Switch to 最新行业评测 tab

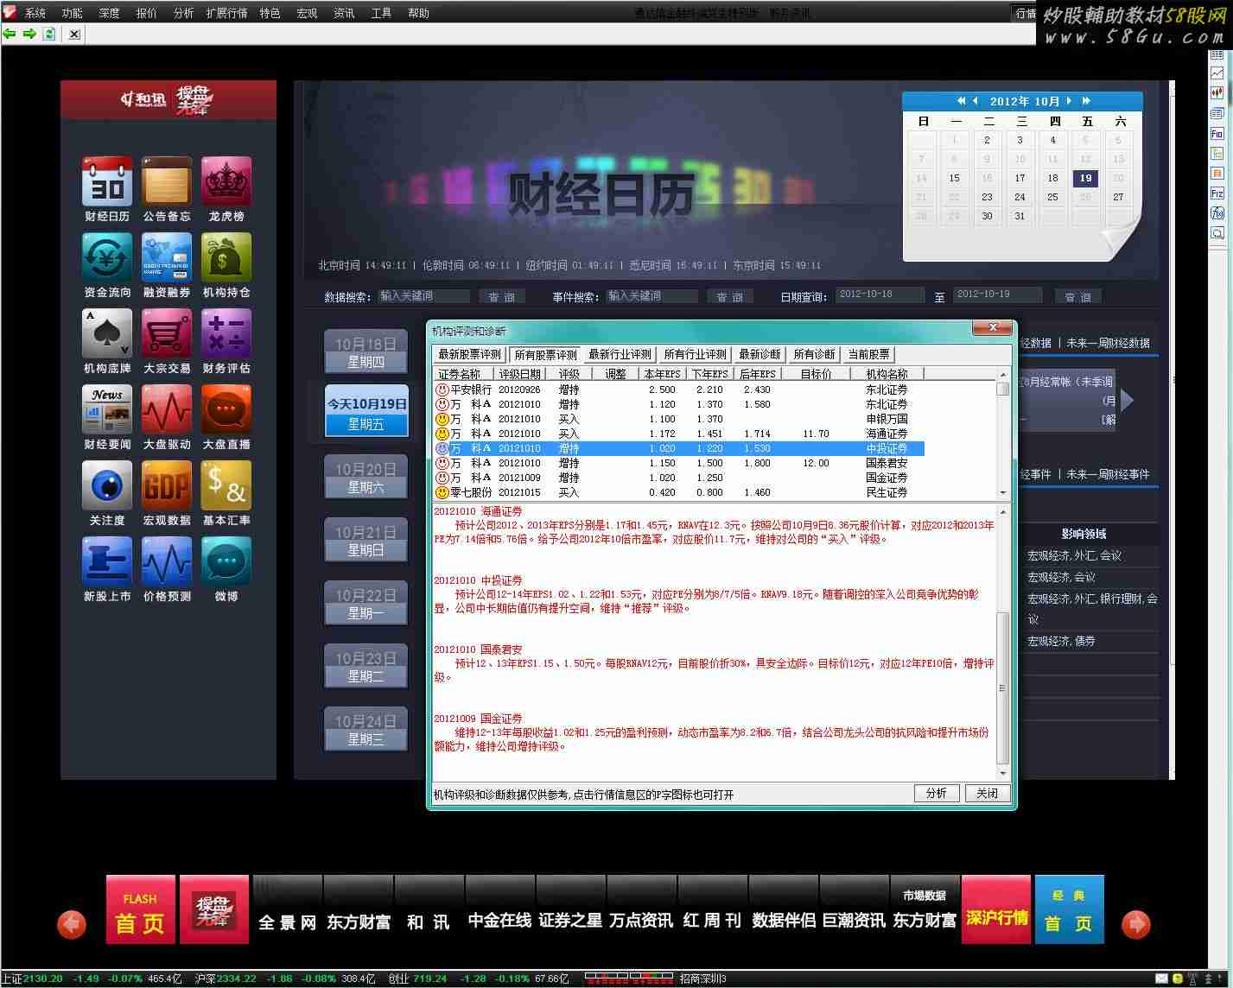click(x=620, y=354)
